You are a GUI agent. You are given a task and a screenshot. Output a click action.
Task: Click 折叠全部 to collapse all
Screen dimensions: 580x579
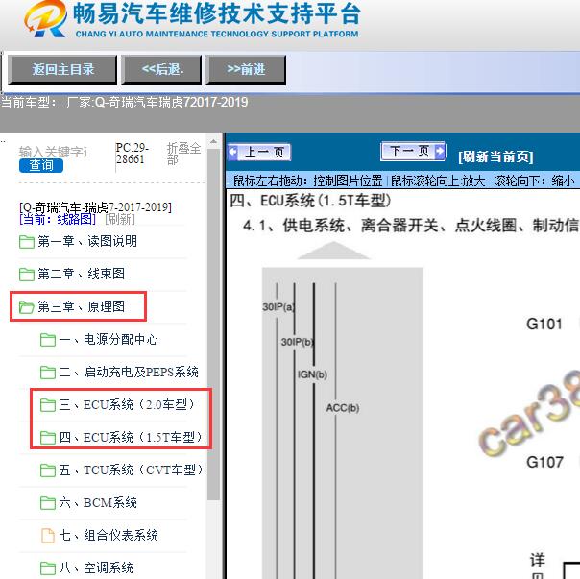tap(183, 154)
